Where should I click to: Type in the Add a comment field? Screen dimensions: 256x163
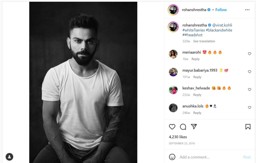coord(210,157)
